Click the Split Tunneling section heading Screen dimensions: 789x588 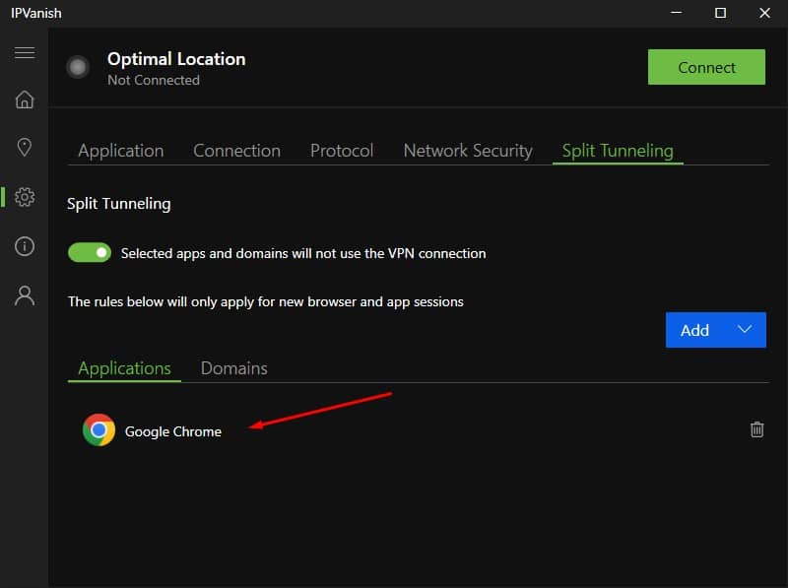(119, 204)
